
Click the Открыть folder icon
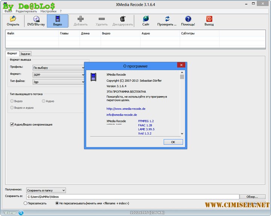[13, 19]
